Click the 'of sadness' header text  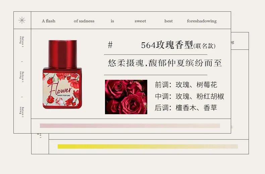pos(84,21)
